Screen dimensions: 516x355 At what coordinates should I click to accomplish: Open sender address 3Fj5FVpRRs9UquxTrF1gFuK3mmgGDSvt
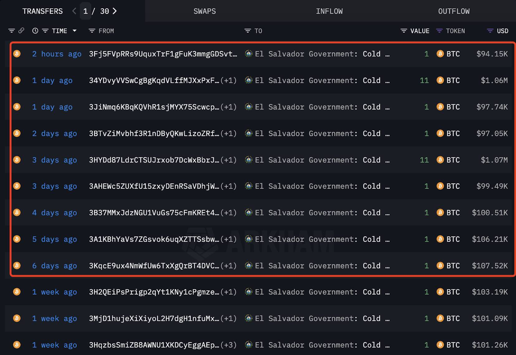(163, 54)
